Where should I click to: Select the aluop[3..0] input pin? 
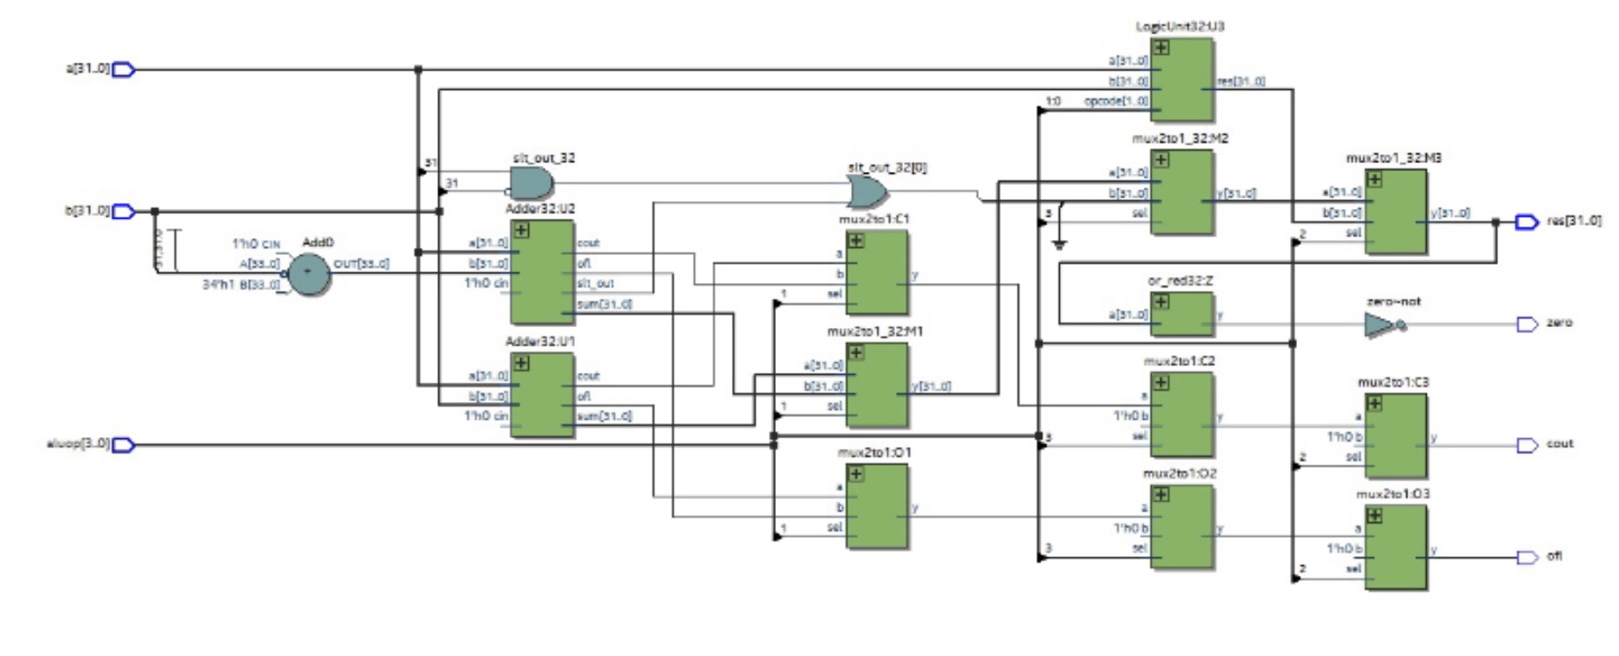pyautogui.click(x=123, y=444)
